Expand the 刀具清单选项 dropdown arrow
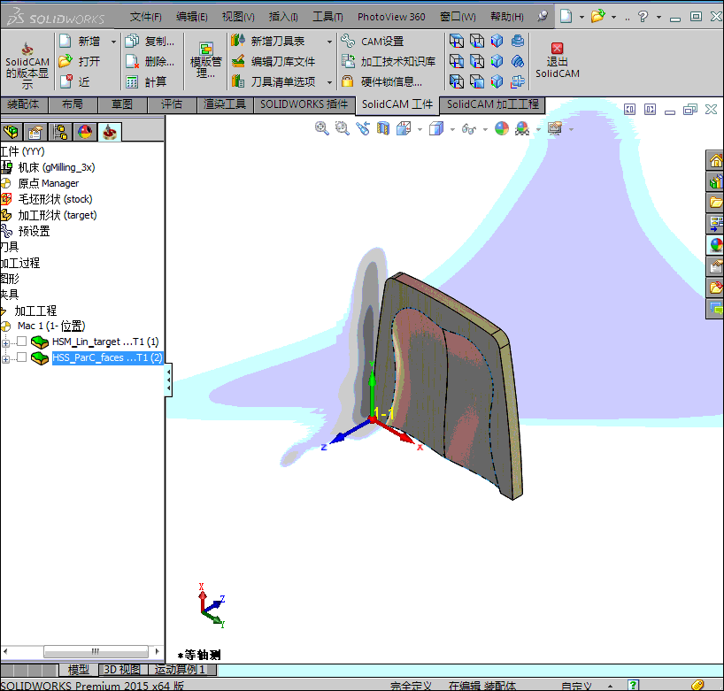Viewport: 724px width, 691px height. 329,82
